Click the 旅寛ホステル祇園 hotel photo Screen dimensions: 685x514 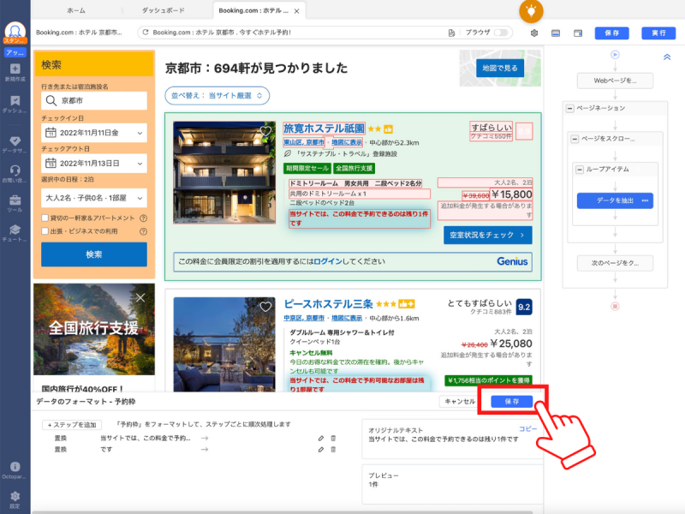pos(224,173)
